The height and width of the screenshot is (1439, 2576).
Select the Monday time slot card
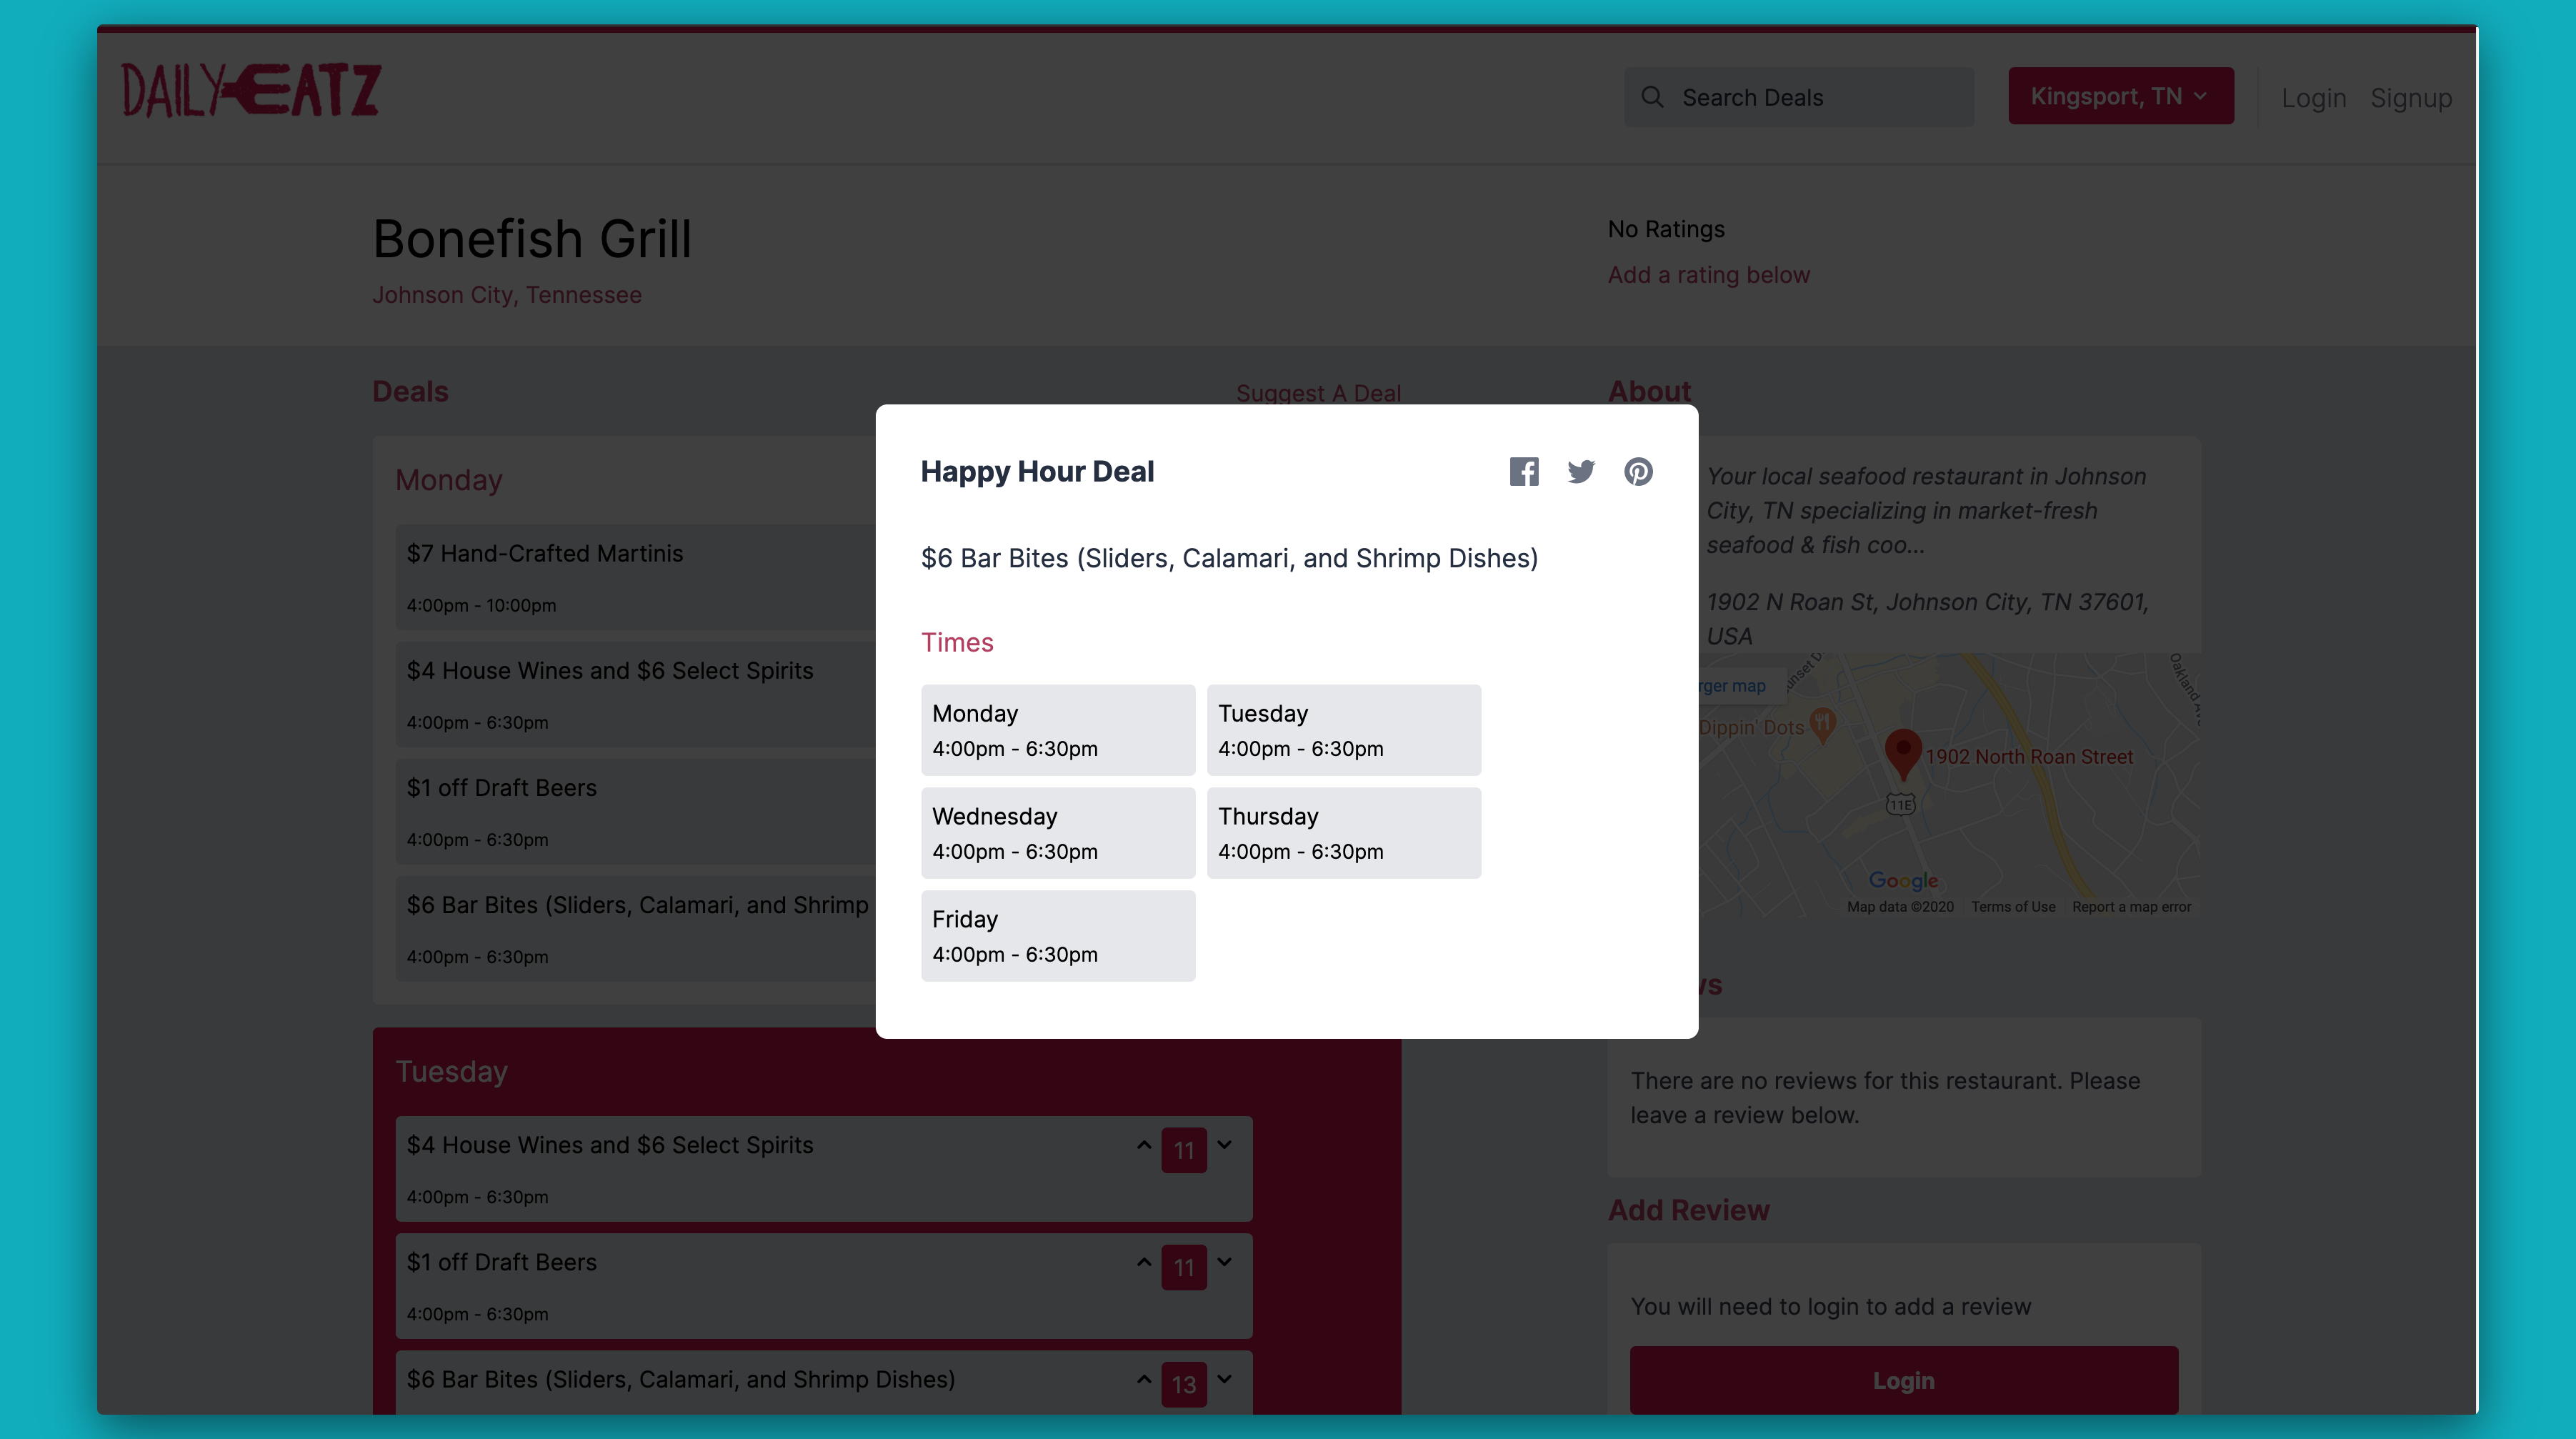1057,730
